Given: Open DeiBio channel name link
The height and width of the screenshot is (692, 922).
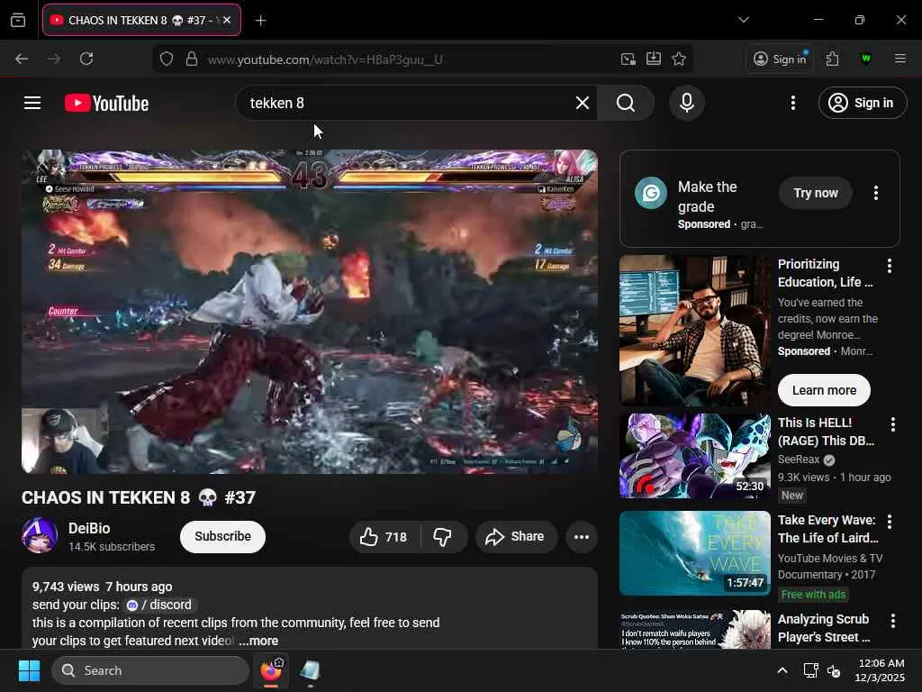Looking at the screenshot, I should click(x=89, y=528).
